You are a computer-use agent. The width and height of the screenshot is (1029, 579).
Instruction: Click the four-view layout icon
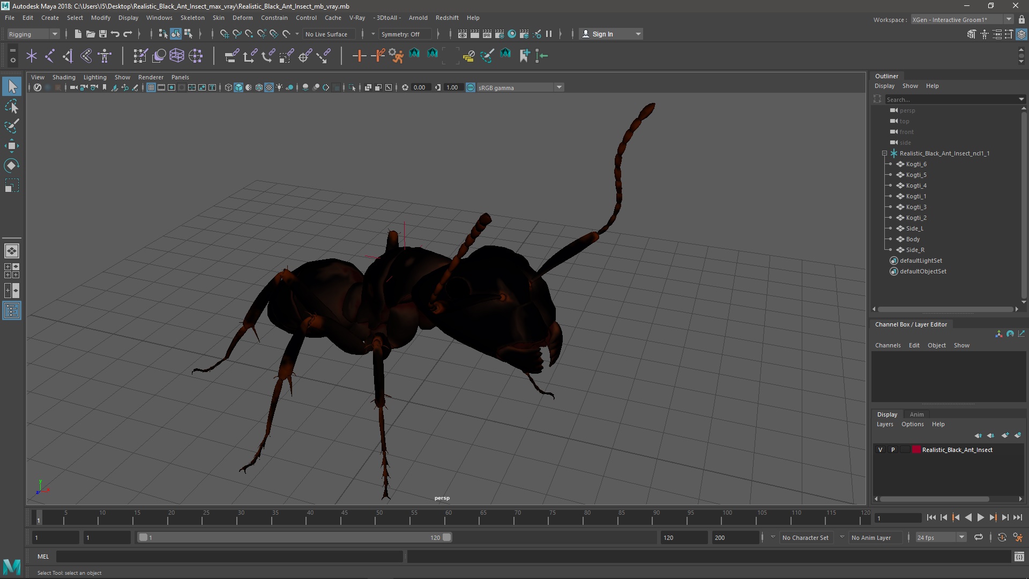point(12,271)
